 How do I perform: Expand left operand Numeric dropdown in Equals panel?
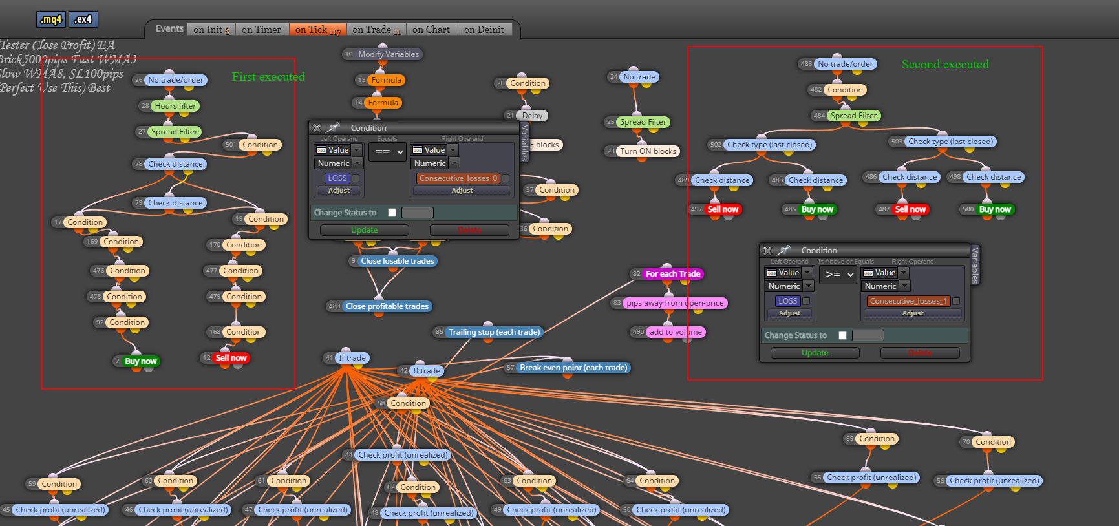click(x=357, y=163)
